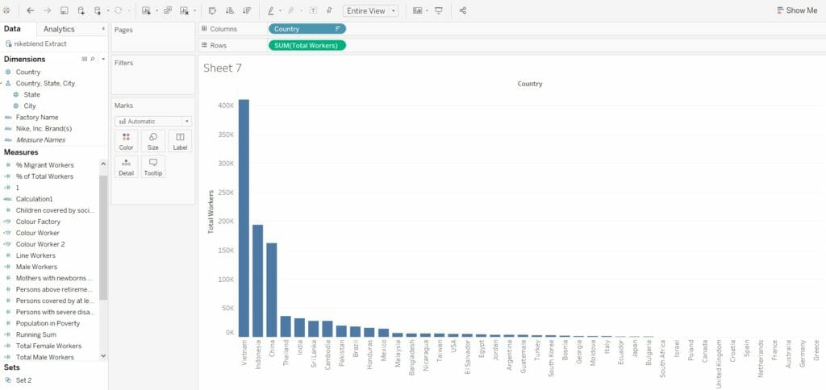Image resolution: width=826 pixels, height=390 pixels.
Task: Select % of Total Workers measure
Action: click(45, 176)
